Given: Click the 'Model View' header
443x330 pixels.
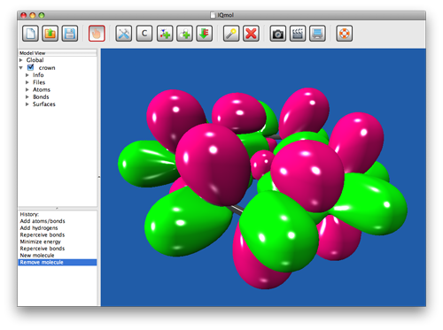Looking at the screenshot, I should [58, 53].
